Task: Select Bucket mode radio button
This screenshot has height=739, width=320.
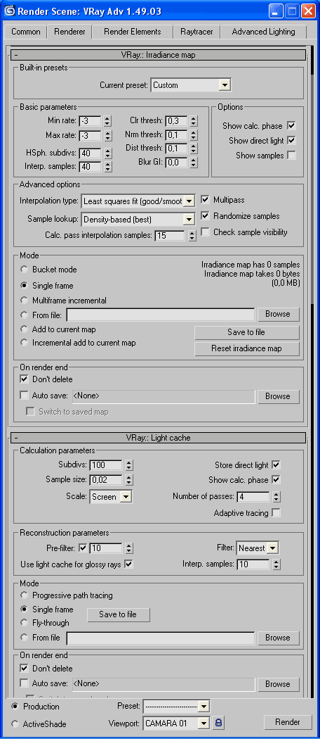Action: (x=24, y=270)
